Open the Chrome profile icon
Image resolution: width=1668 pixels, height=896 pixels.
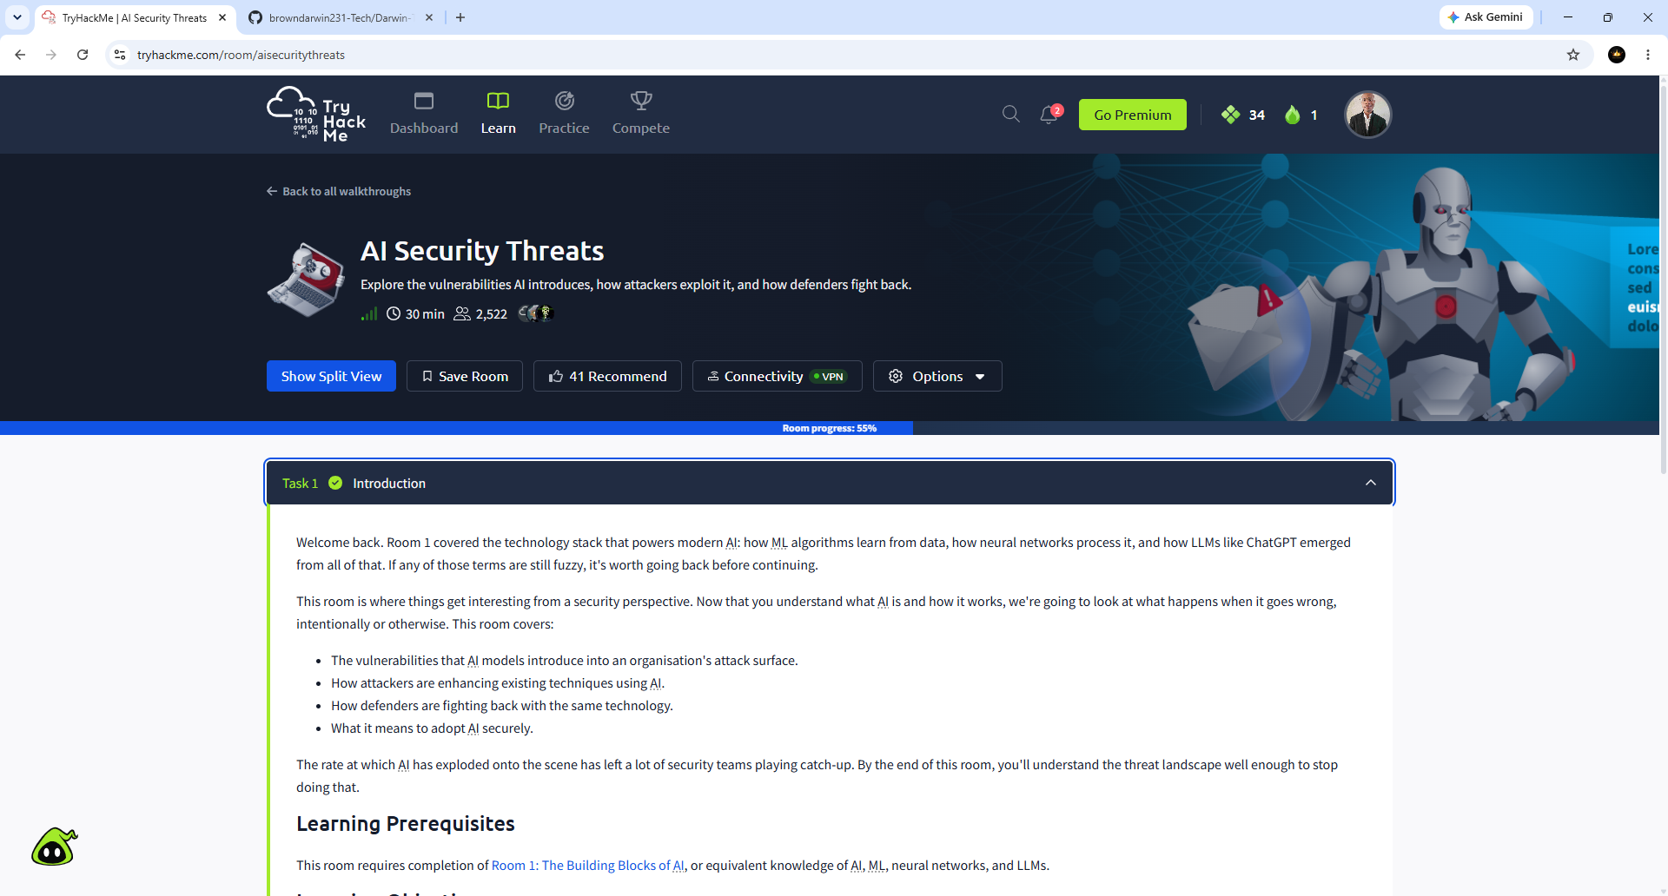1617,55
